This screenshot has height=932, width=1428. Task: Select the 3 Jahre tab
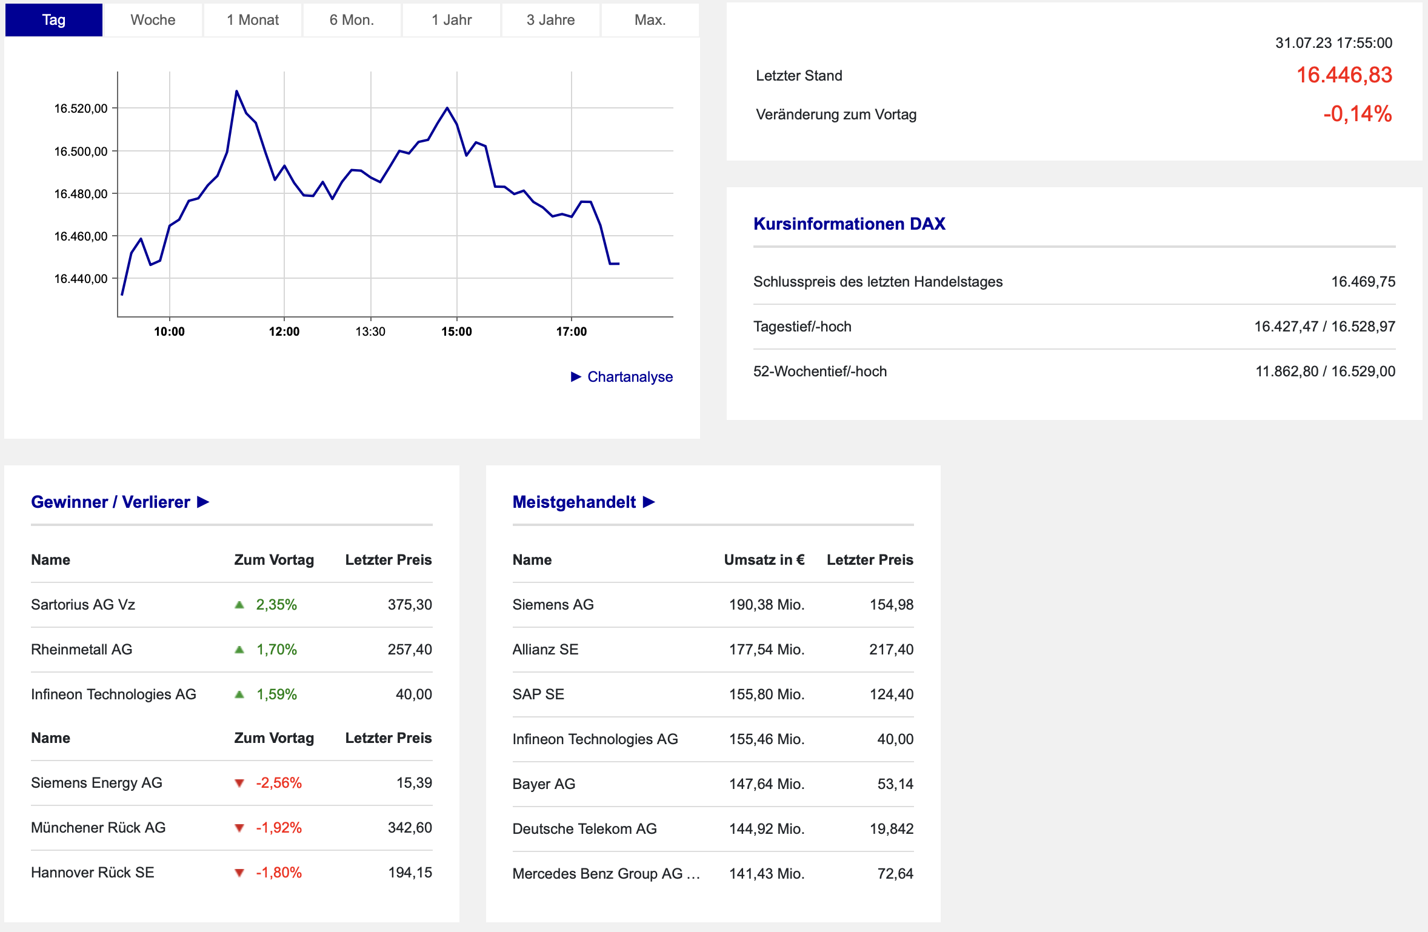pyautogui.click(x=550, y=20)
